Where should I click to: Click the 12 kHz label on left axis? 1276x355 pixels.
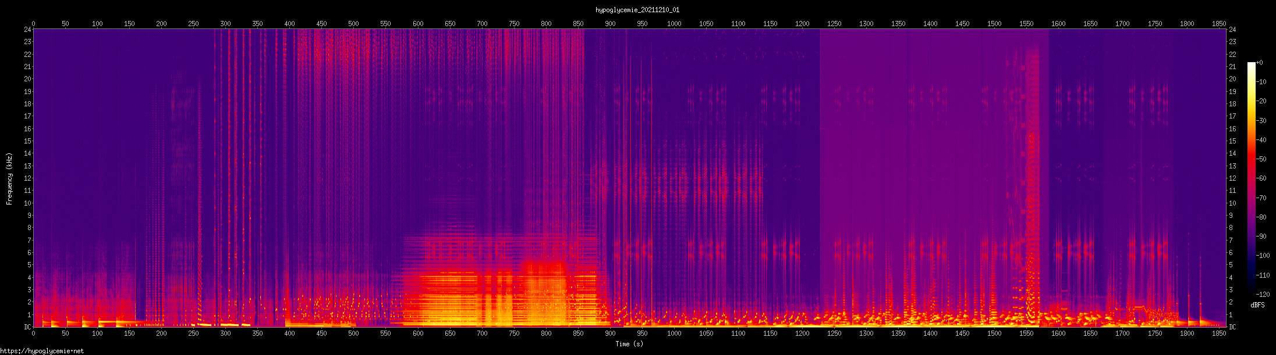pos(27,178)
